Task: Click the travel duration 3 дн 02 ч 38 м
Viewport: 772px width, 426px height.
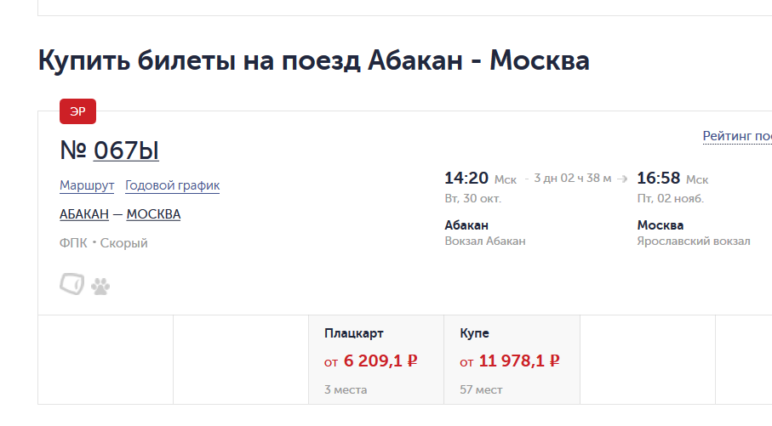Action: pyautogui.click(x=573, y=178)
